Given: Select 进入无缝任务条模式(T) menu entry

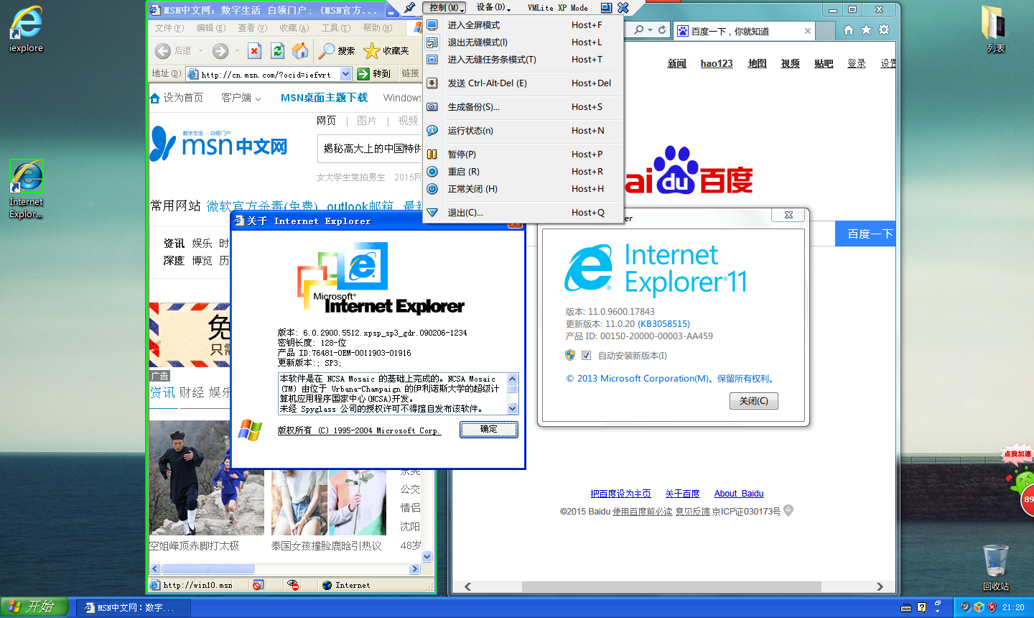Looking at the screenshot, I should tap(523, 60).
